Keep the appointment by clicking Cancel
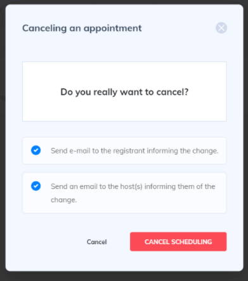Image resolution: width=248 pixels, height=281 pixels. (97, 242)
